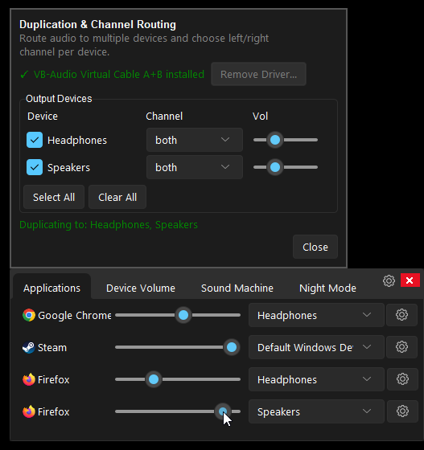Screen dimensions: 424x450
Task: Click the Clear All button
Action: click(117, 197)
